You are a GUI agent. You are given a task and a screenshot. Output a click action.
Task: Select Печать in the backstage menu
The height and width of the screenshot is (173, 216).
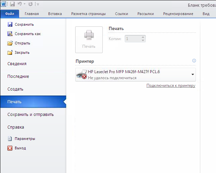coord(33,102)
